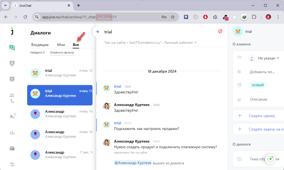The width and height of the screenshot is (284, 170).
Task: Click the trial avatar in the right panel header
Action: tap(238, 31)
